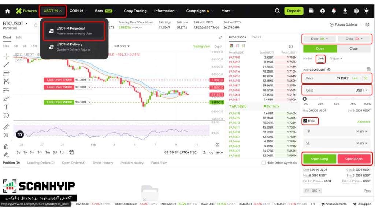The width and height of the screenshot is (375, 211).
Task: Expand the chart to fullscreen
Action: (x=220, y=38)
